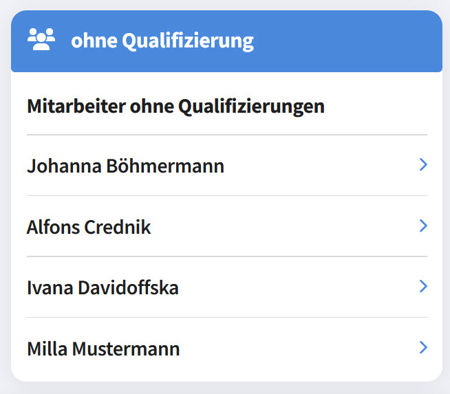The image size is (450, 394).
Task: Select the Ivana Davidoffska name
Action: tap(103, 287)
